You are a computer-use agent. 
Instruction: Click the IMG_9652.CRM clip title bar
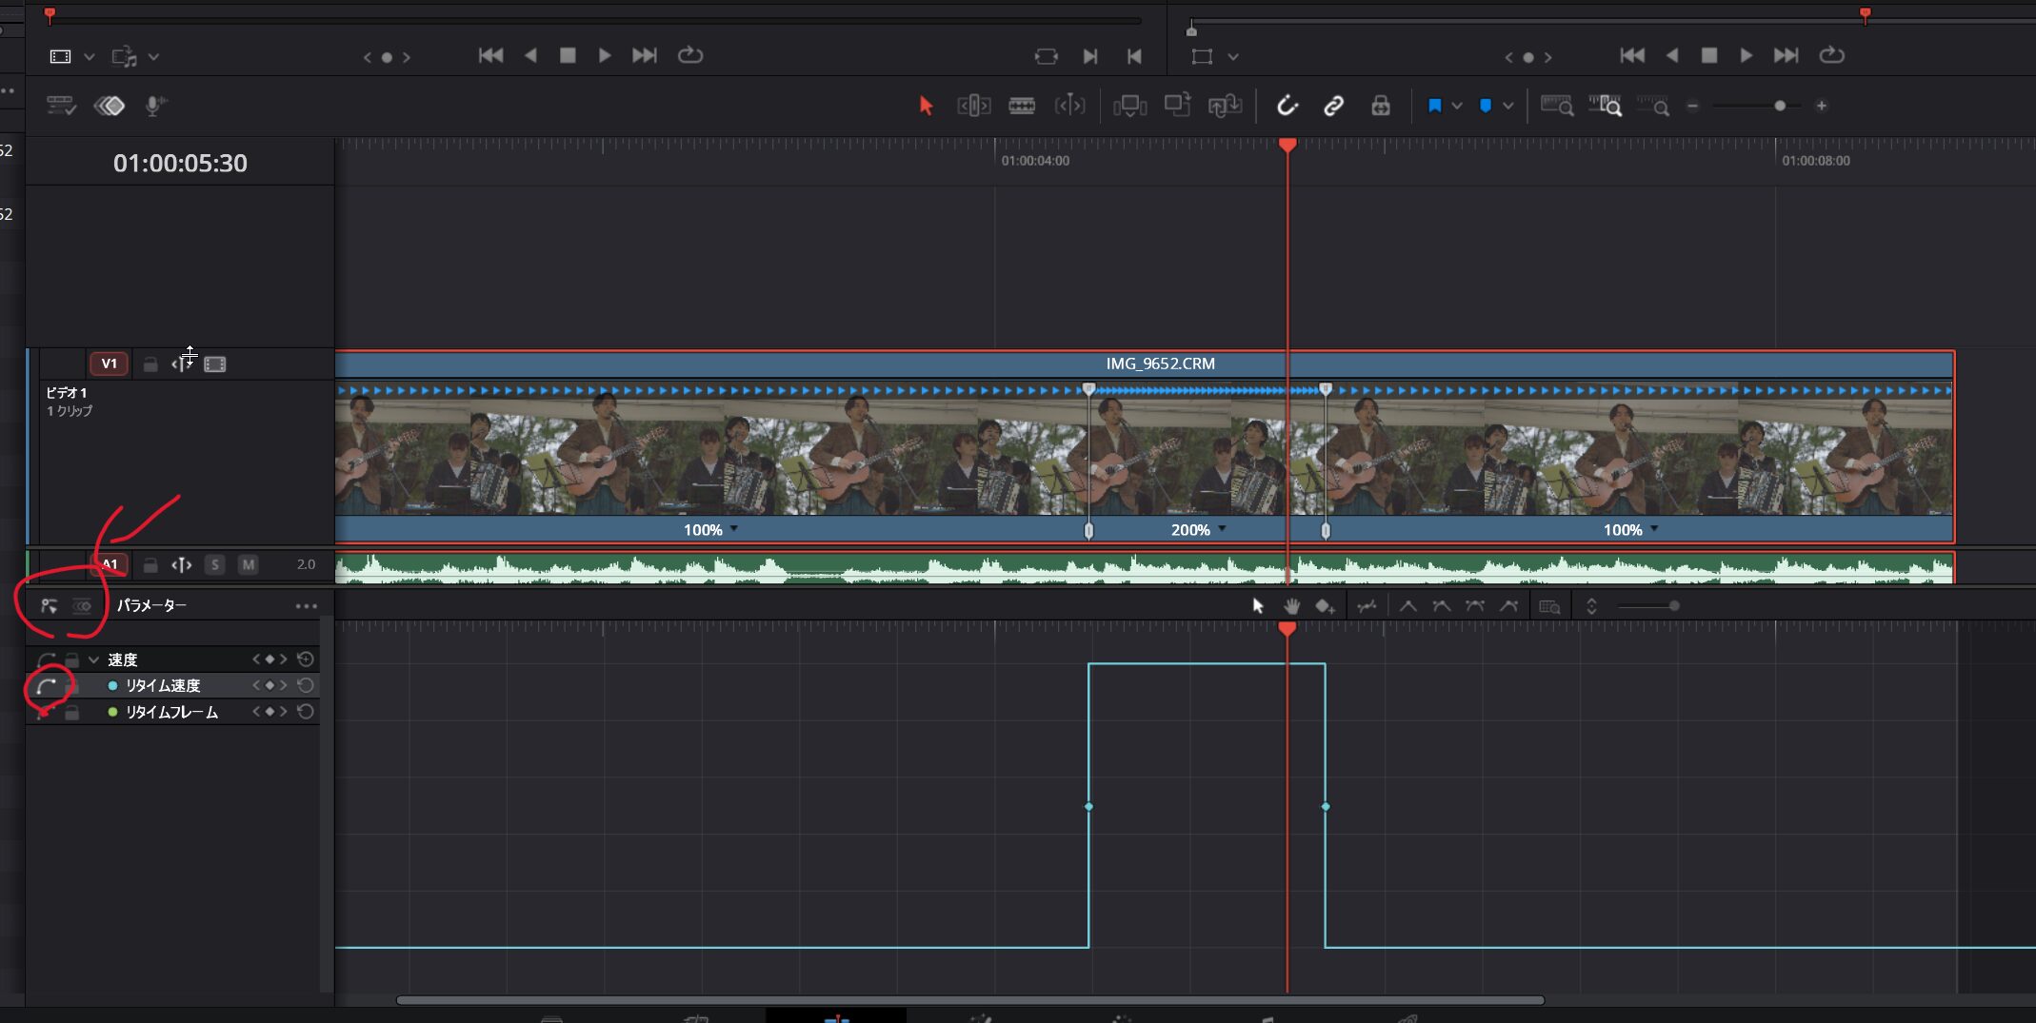pyautogui.click(x=1160, y=364)
